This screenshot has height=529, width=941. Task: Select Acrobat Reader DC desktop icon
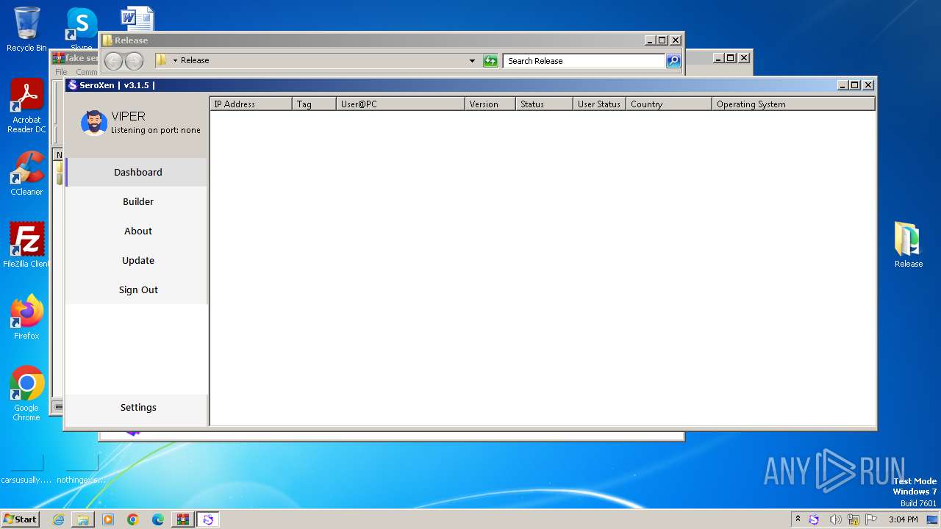point(26,107)
